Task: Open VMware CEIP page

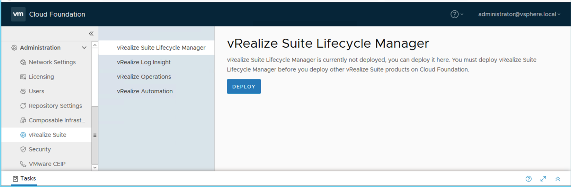Action: pyautogui.click(x=47, y=164)
